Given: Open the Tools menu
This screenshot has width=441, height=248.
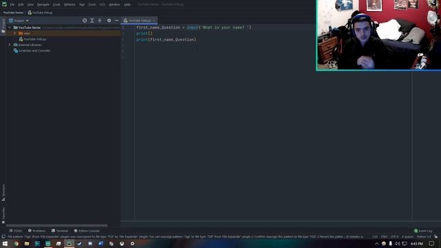Looking at the screenshot, I should point(92,5).
